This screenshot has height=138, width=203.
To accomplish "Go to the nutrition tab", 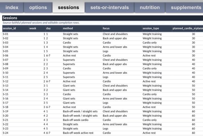I will click(150, 8).
